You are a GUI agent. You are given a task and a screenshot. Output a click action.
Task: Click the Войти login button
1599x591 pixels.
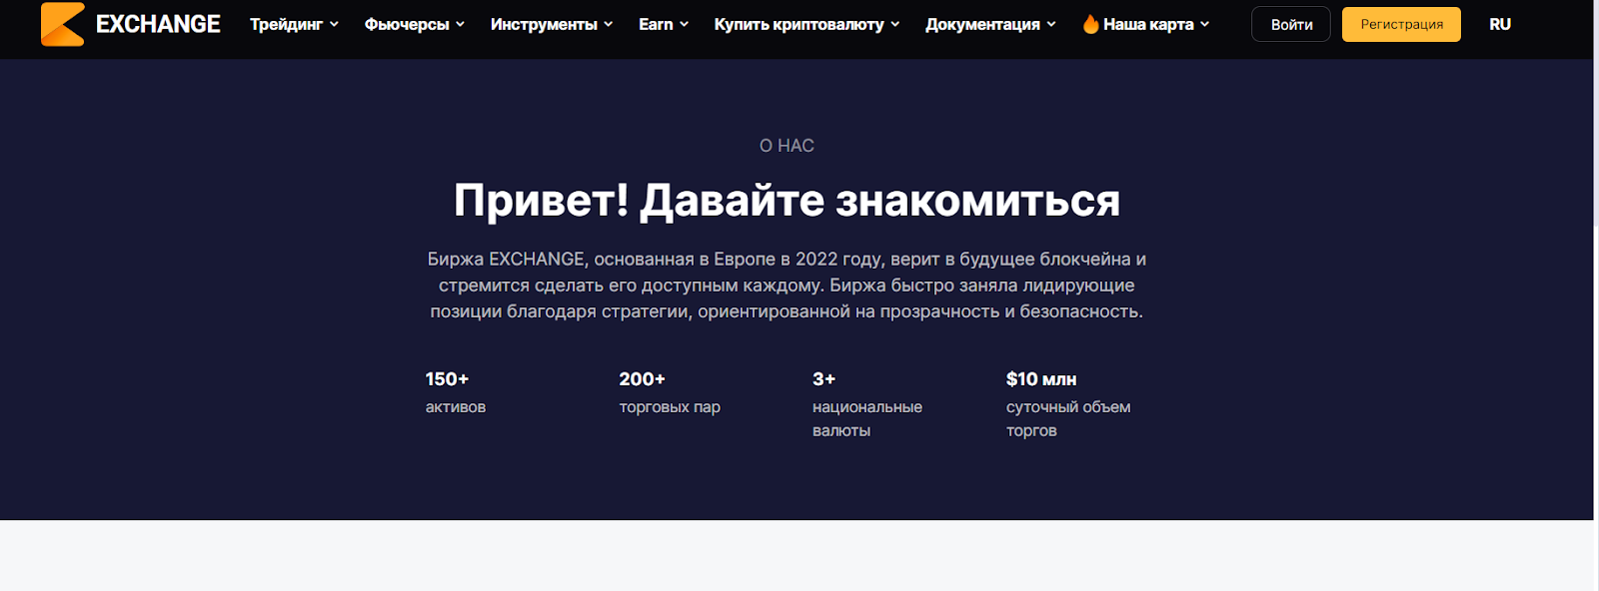click(1291, 24)
